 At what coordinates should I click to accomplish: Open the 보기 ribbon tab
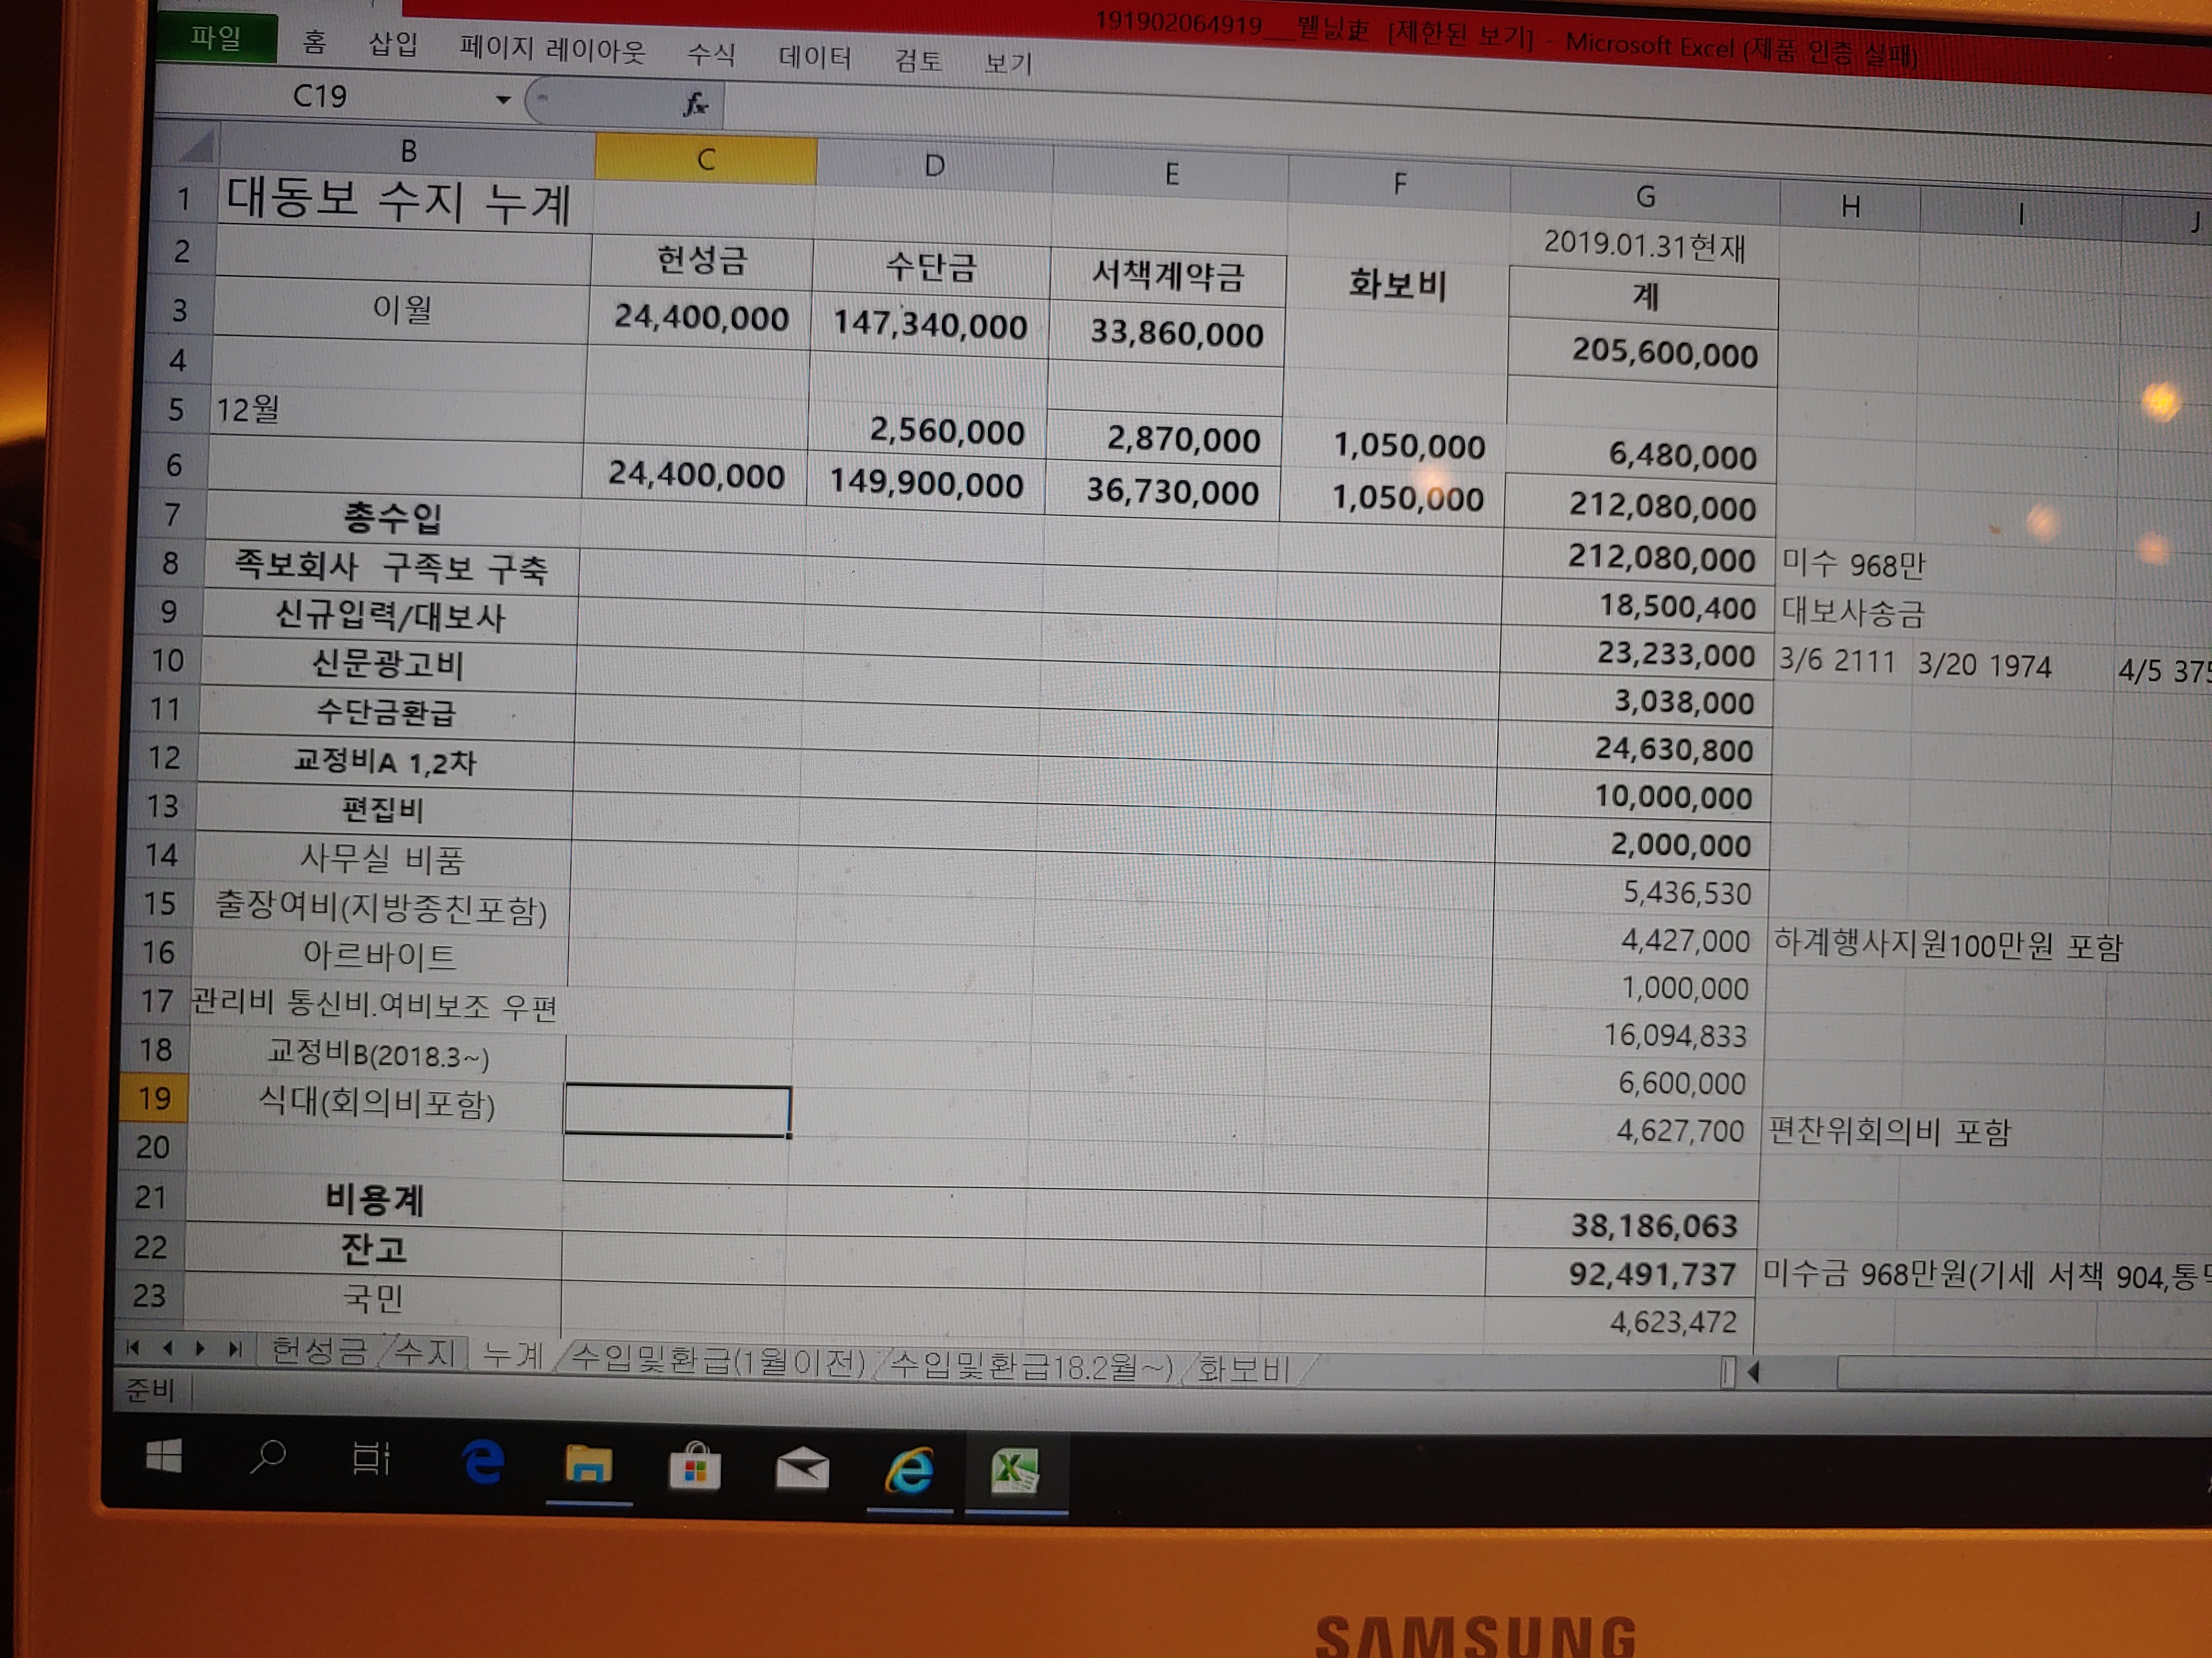point(1008,64)
